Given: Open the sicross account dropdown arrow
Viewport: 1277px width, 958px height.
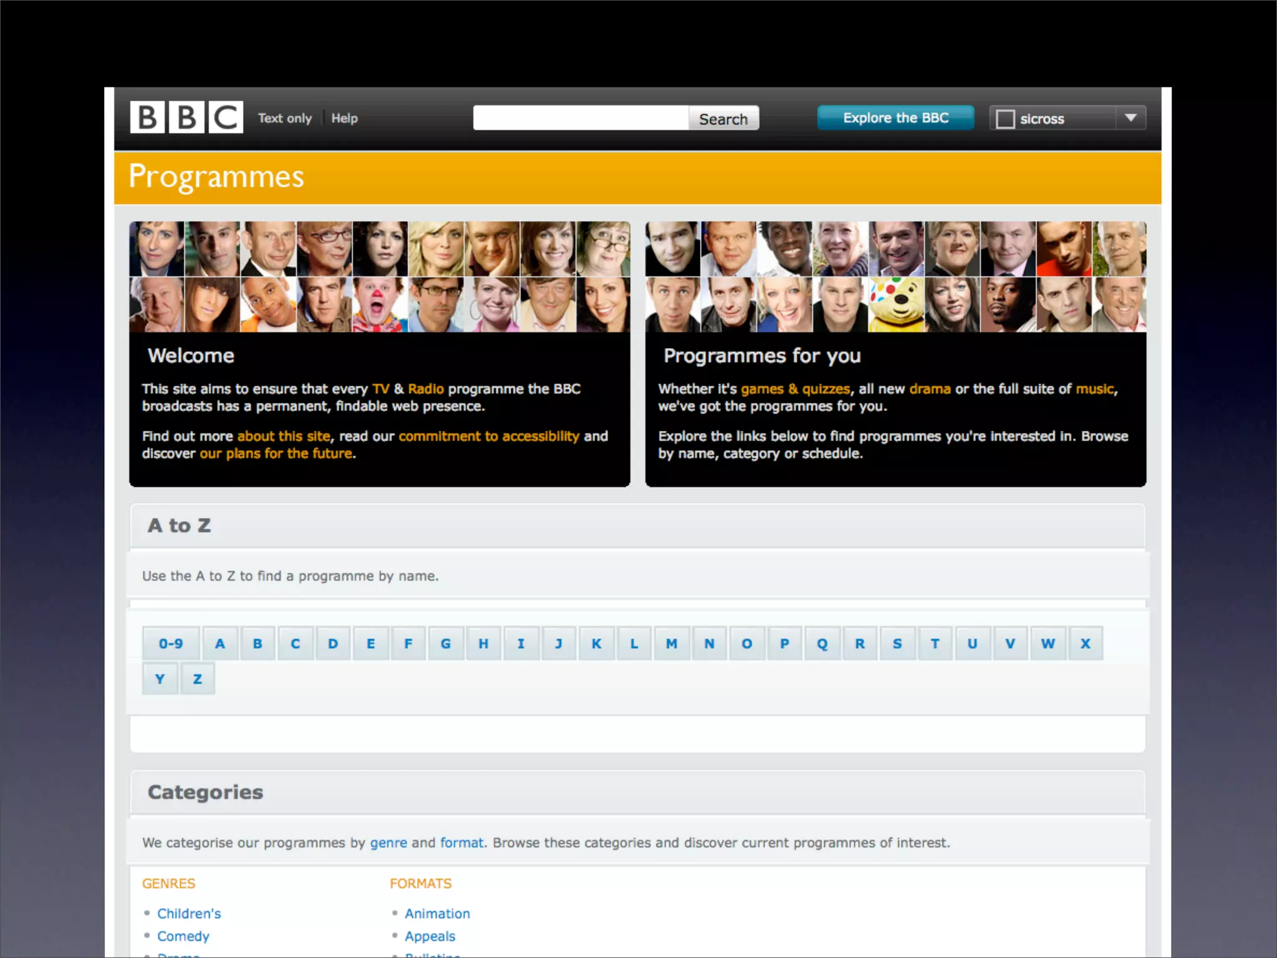Looking at the screenshot, I should (1130, 118).
